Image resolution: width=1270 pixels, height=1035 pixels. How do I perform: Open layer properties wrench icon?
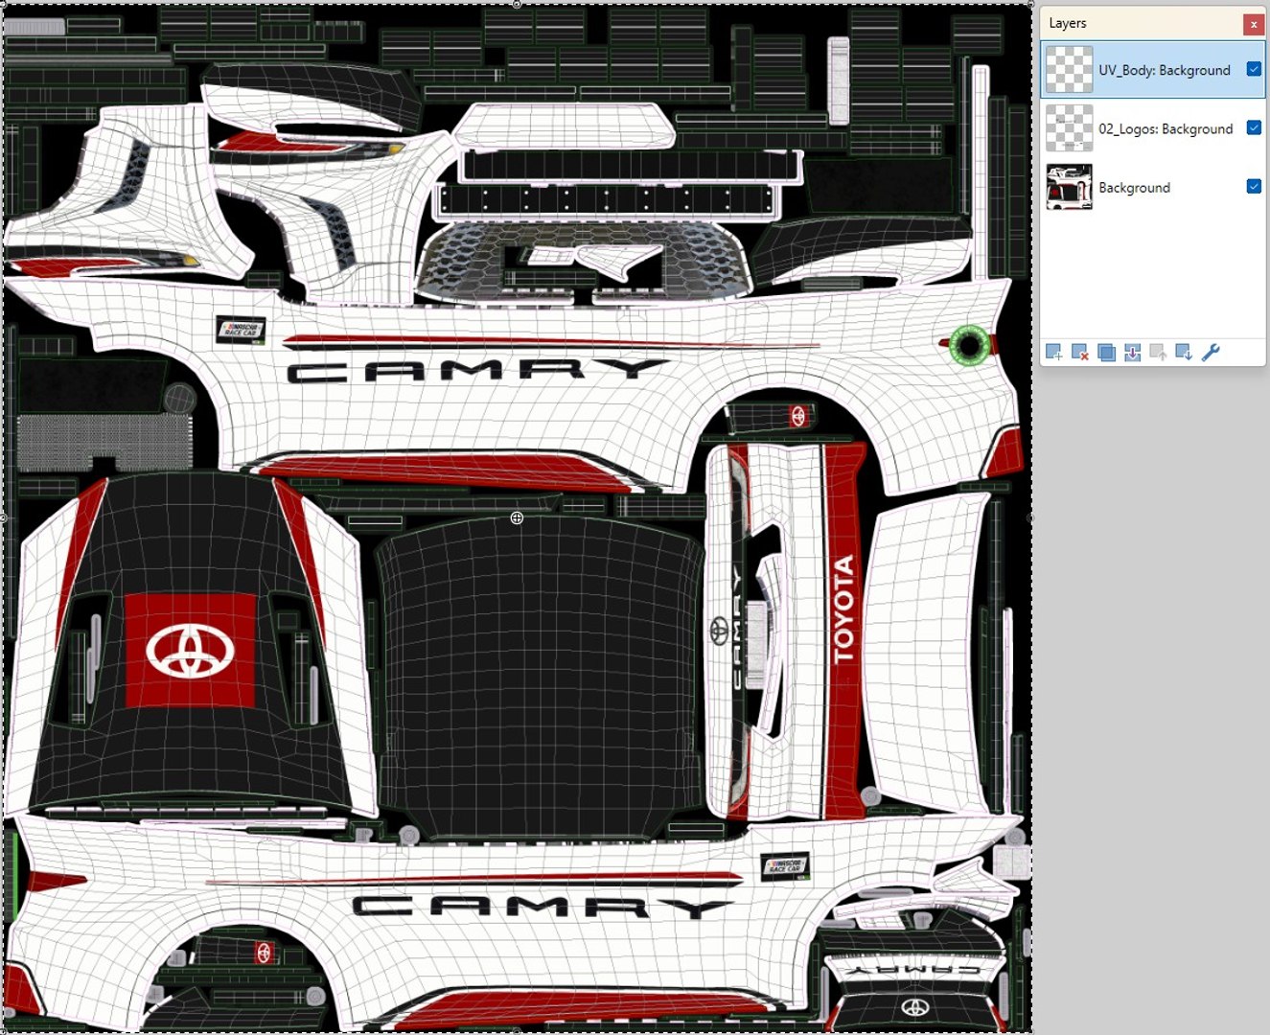(1211, 353)
